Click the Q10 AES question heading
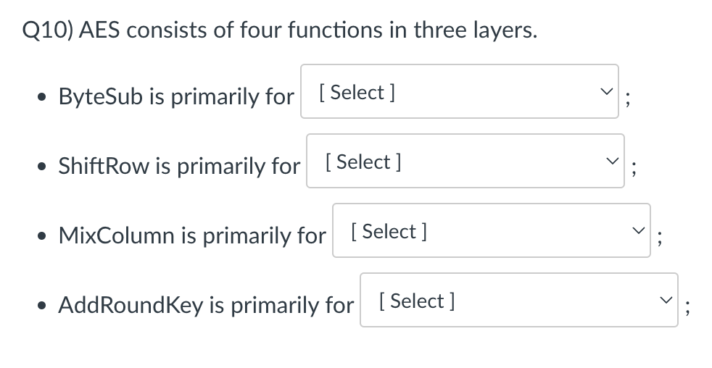The image size is (712, 368). tap(280, 31)
